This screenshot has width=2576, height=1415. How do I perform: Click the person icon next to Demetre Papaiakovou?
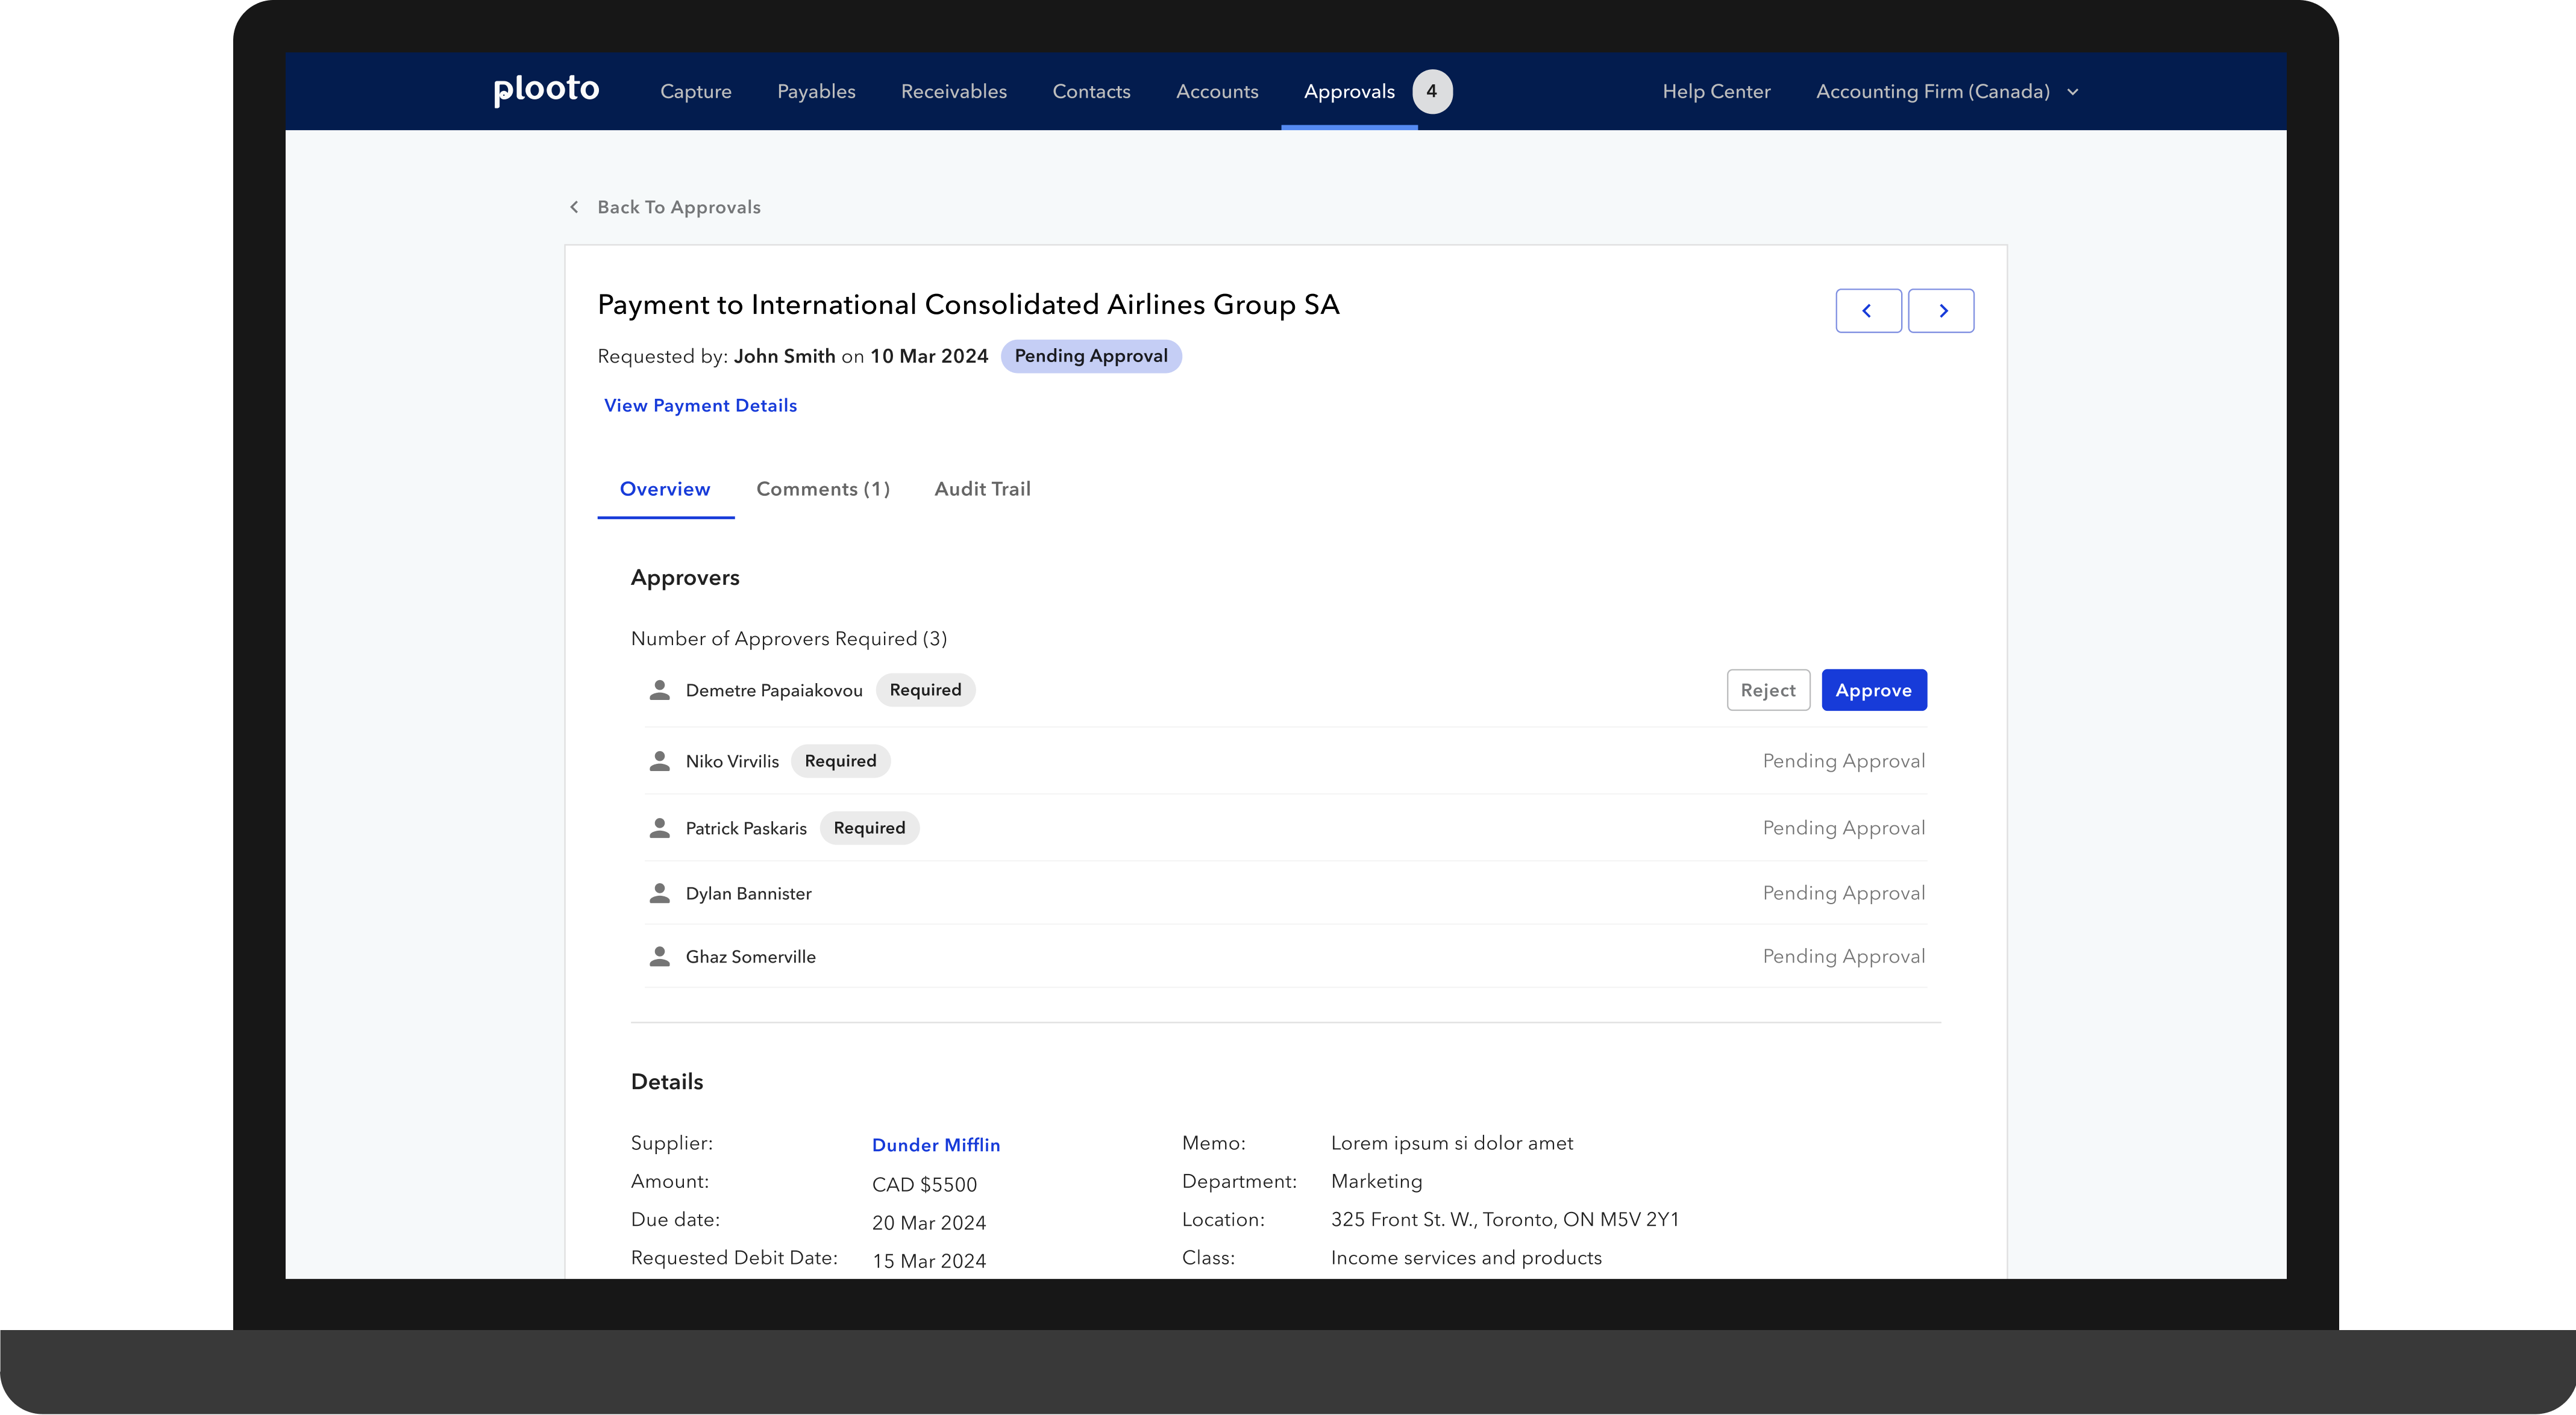(660, 690)
